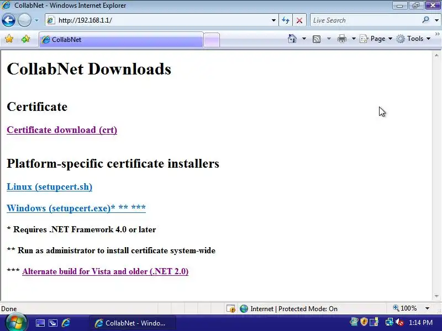Click the Home page icon
442x331 pixels.
[292, 39]
